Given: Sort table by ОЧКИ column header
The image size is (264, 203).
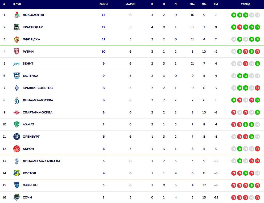Looking at the screenshot, I should [x=104, y=4].
